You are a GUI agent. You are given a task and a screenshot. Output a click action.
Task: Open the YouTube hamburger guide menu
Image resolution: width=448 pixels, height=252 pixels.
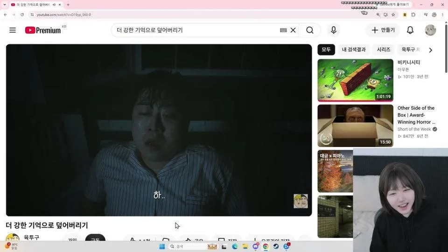[13, 30]
